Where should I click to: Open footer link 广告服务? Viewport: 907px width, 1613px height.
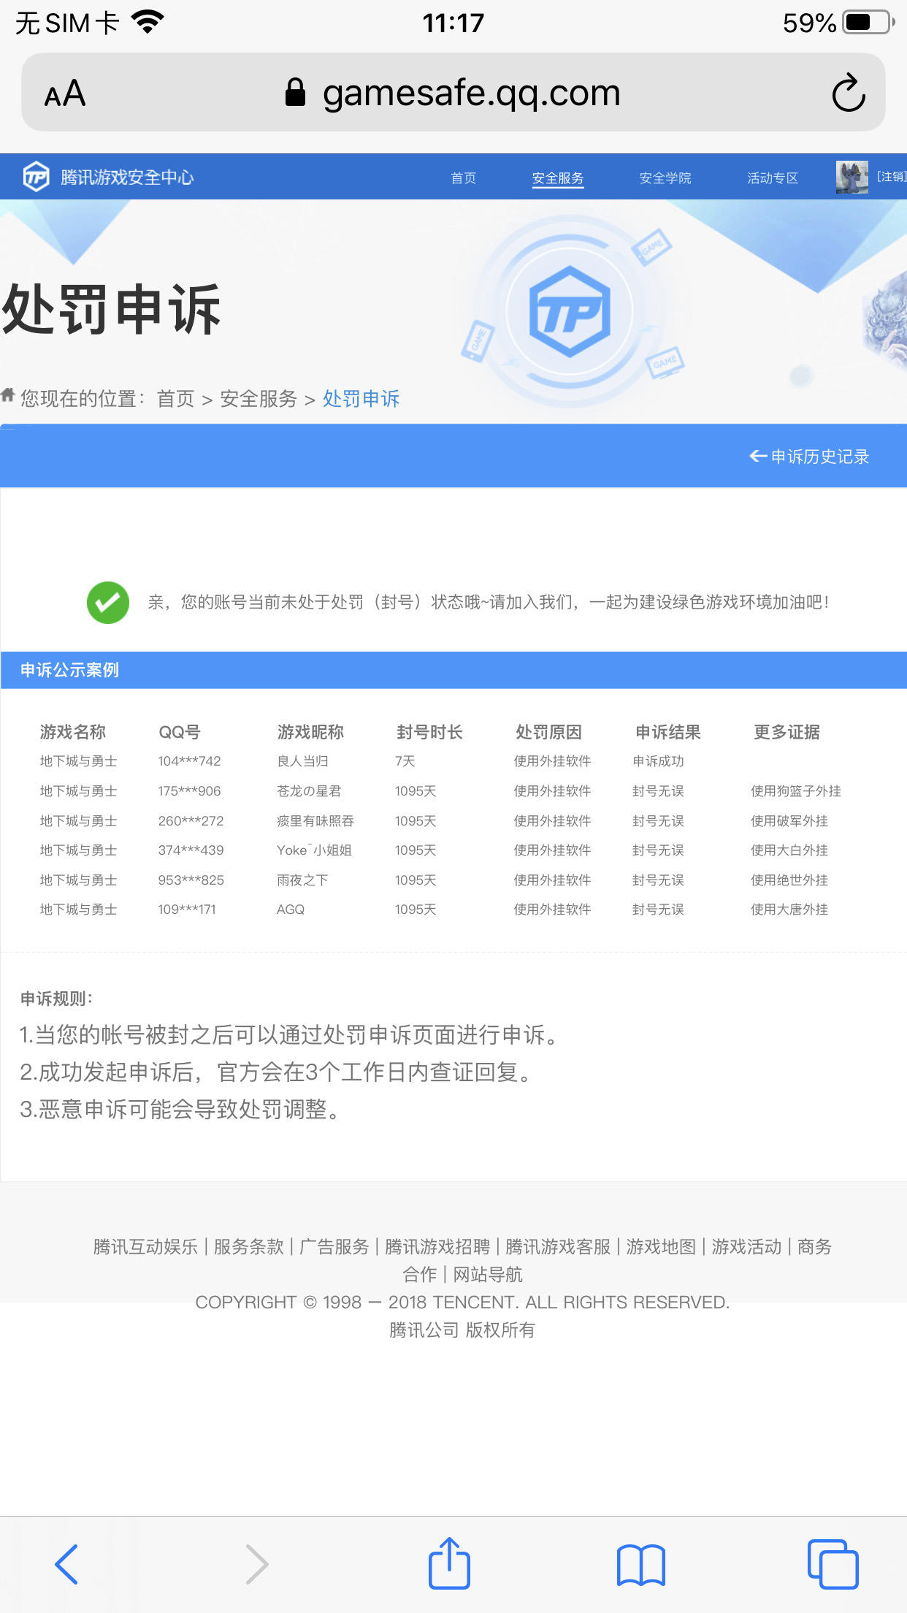[x=334, y=1246]
